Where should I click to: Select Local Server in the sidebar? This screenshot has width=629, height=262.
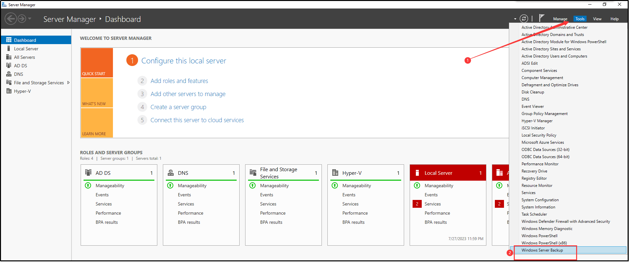pos(26,49)
